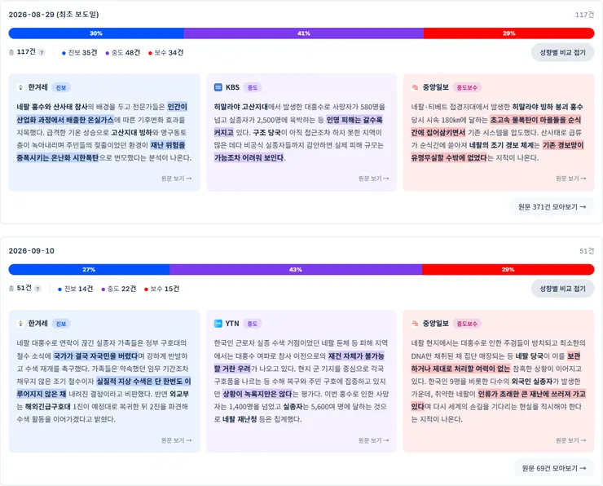Click 원문 69건 모아보기 button
The width and height of the screenshot is (603, 486).
[554, 468]
